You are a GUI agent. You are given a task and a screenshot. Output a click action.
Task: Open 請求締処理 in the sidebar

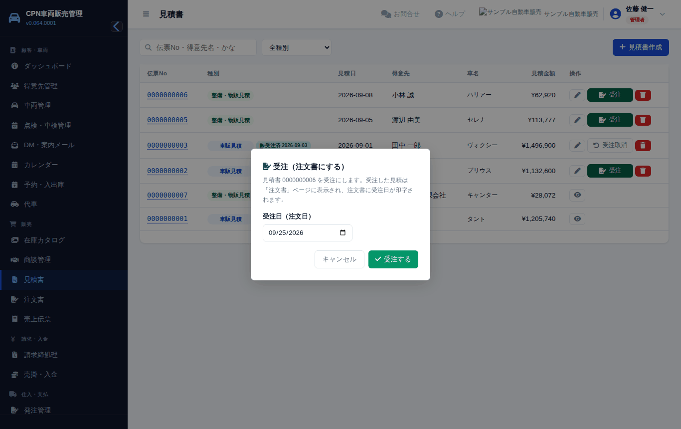coord(64,355)
